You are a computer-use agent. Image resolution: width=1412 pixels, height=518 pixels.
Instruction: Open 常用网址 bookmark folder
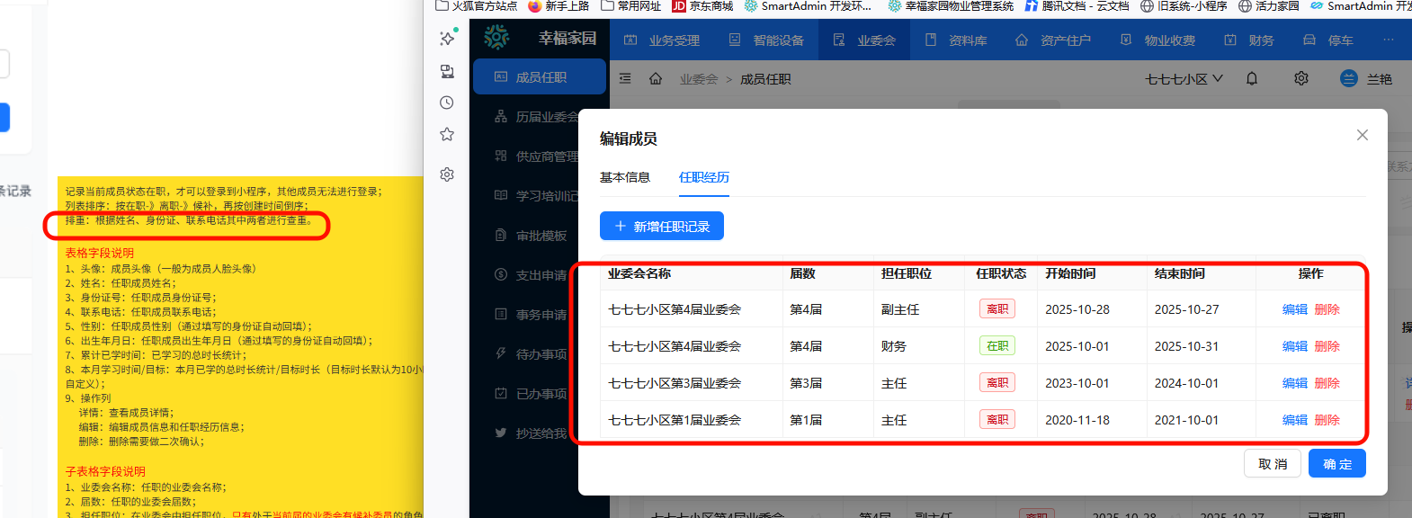(631, 6)
